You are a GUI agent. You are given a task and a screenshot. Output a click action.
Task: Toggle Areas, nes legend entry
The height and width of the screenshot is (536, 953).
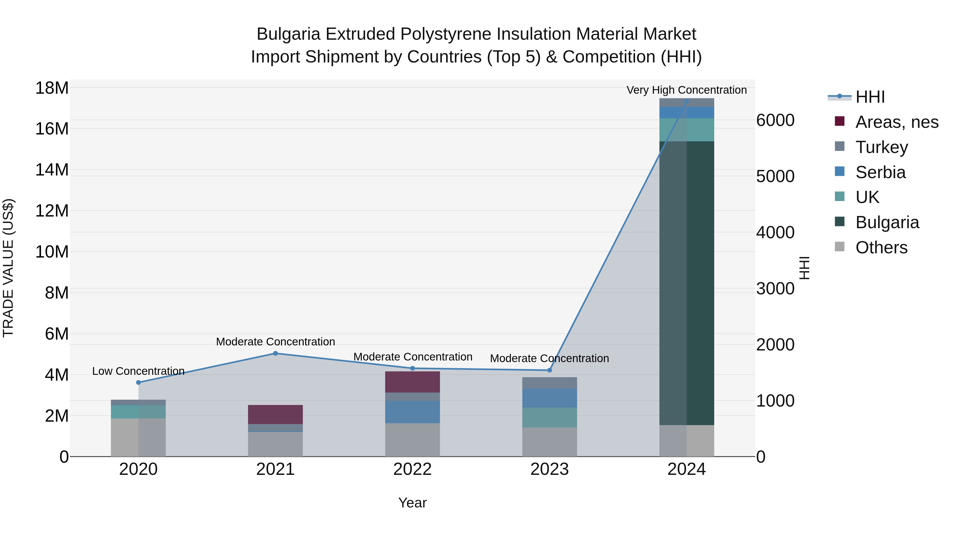coord(886,122)
